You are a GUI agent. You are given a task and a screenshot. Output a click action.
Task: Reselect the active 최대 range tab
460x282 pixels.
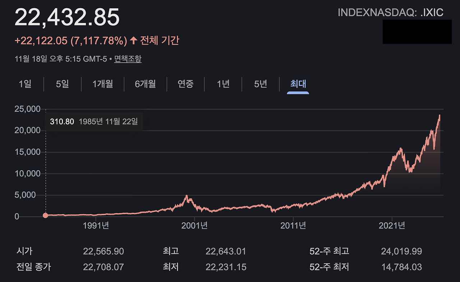298,84
